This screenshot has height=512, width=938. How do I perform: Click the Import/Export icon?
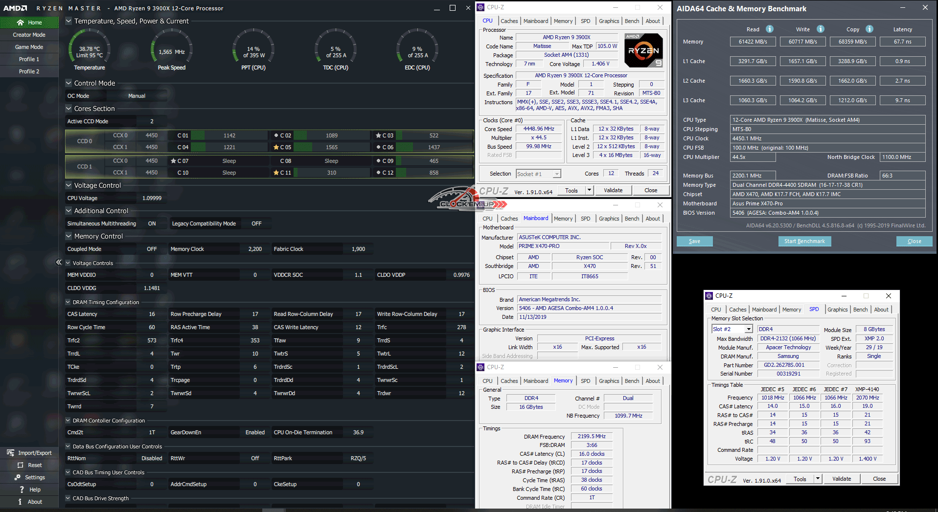11,453
